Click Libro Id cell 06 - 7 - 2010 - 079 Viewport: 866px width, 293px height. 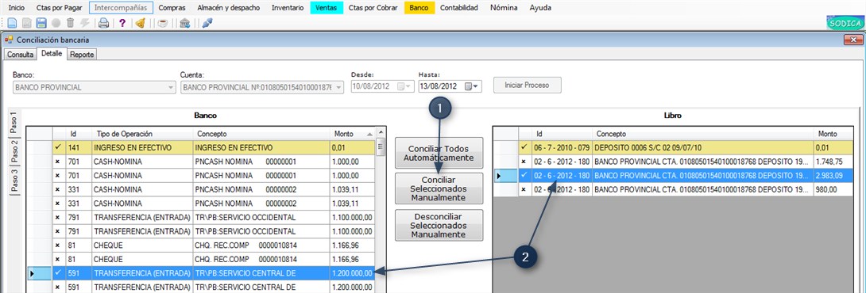pyautogui.click(x=562, y=147)
